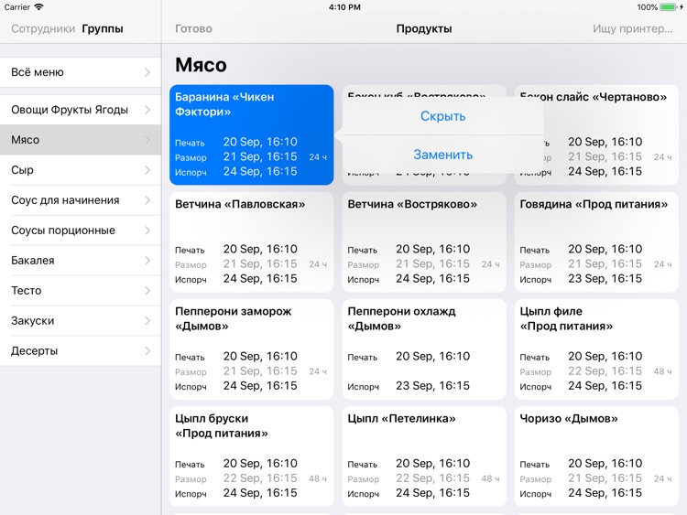Tap 48 ч label on Цыпл филе card
Viewport: 687px width, 515px height.
[663, 371]
